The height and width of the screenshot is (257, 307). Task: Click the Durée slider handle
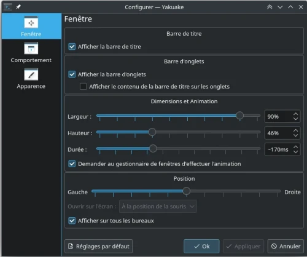point(153,148)
